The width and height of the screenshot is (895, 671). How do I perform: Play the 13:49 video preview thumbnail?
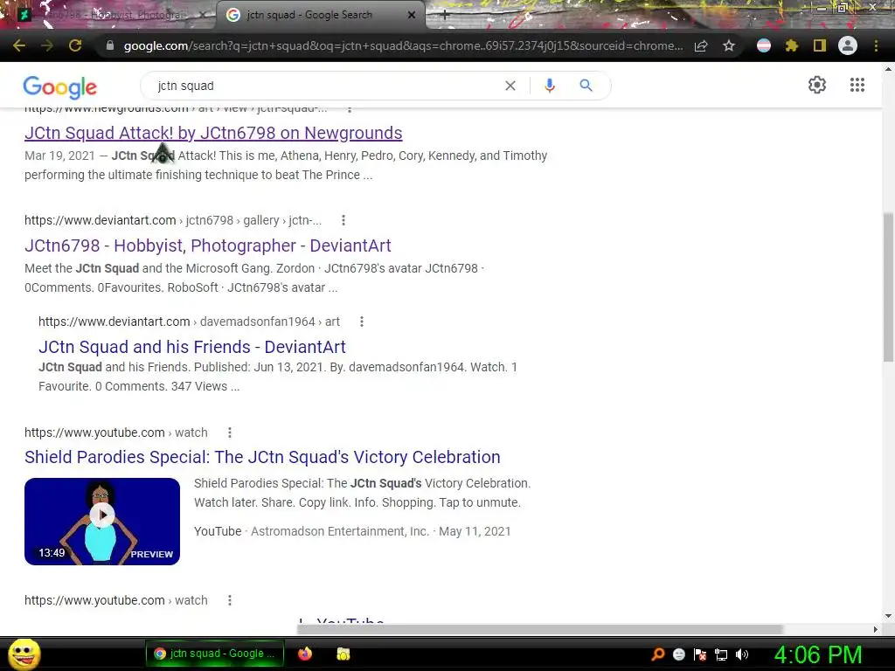tap(102, 522)
